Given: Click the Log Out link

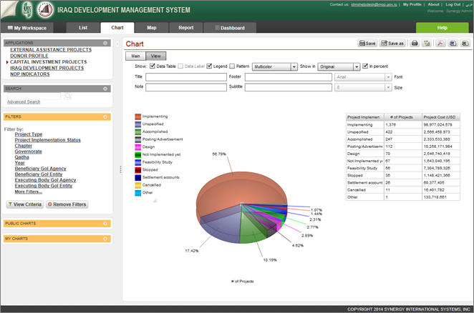Looking at the screenshot, I should coord(453,4).
